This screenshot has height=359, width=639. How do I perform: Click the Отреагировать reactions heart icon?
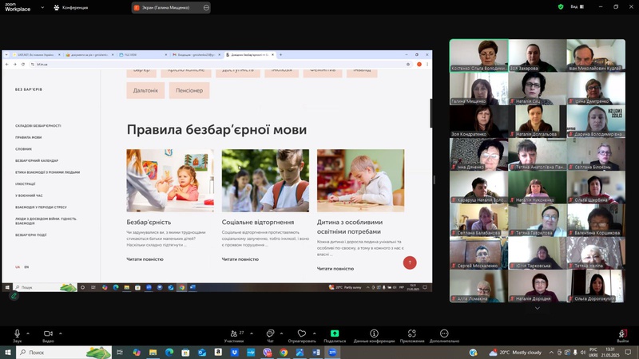click(301, 333)
